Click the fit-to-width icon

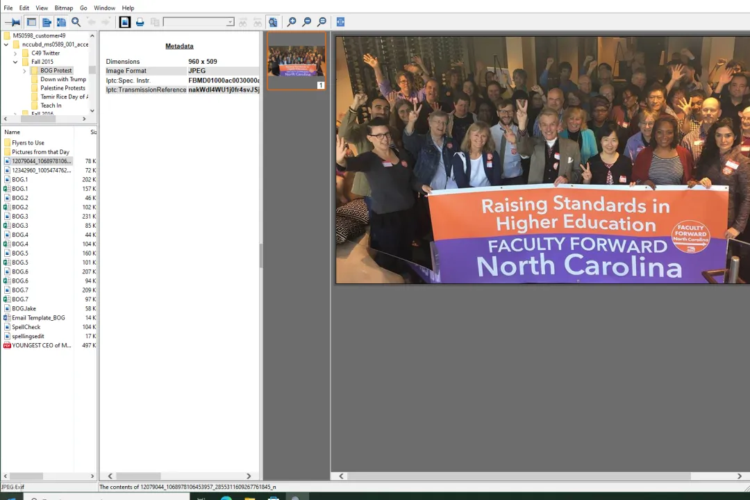(340, 22)
